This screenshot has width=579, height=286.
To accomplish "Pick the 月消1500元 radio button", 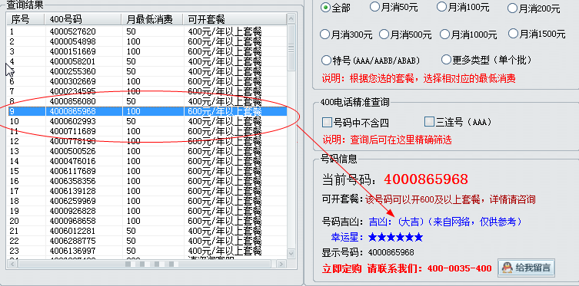I will pyautogui.click(x=514, y=34).
